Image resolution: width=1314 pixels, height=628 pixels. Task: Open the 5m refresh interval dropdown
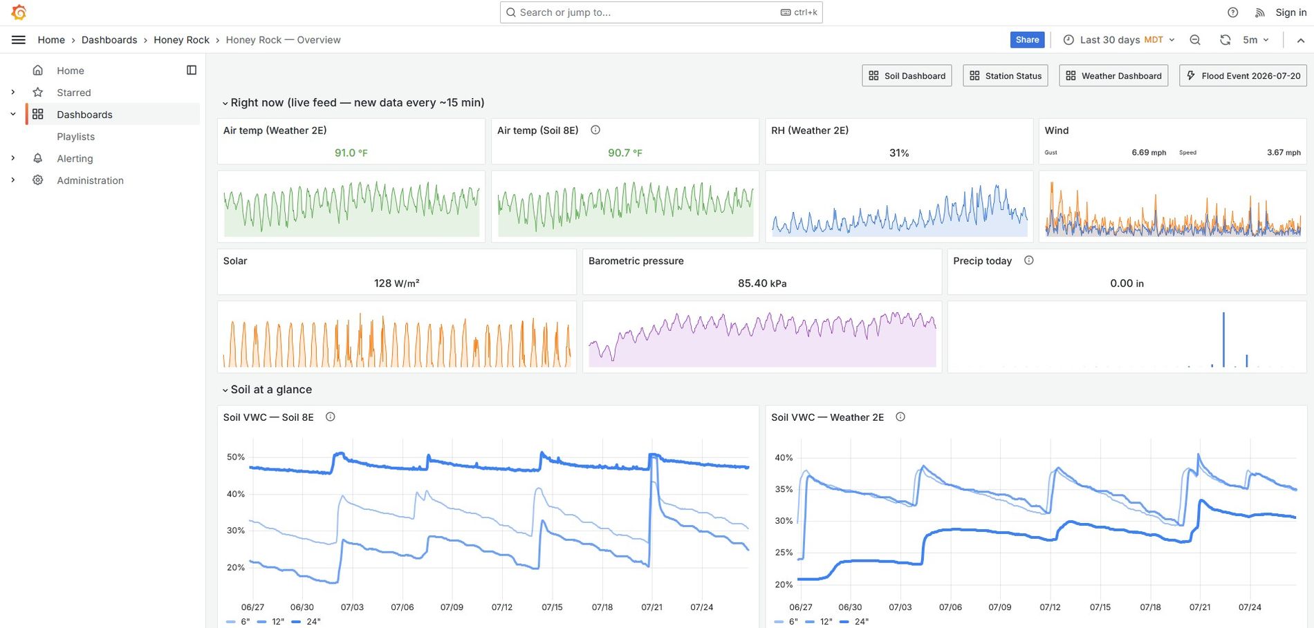1256,40
